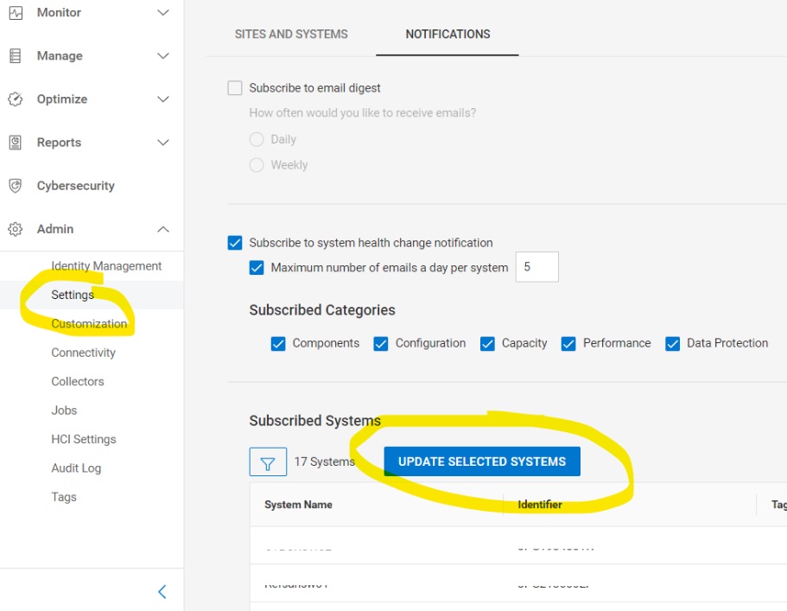787x611 pixels.
Task: Open the Subscribed Systems filter
Action: click(268, 461)
